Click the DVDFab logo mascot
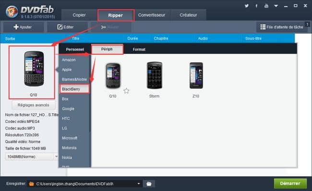This screenshot has width=312, height=191. (12, 12)
